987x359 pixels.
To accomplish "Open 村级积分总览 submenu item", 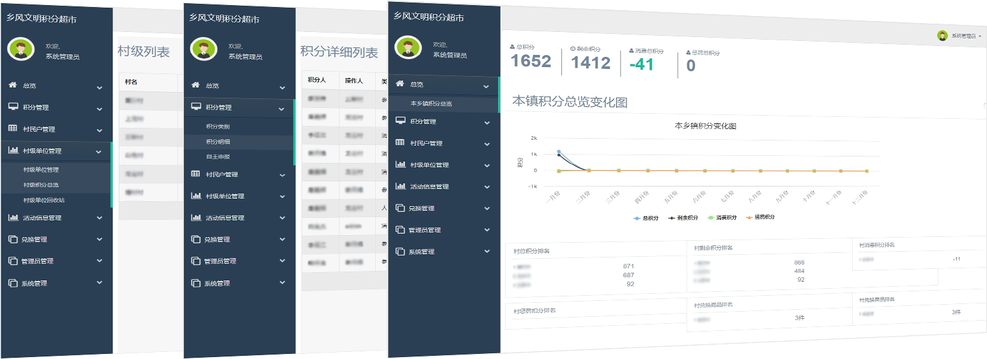I will click(41, 185).
